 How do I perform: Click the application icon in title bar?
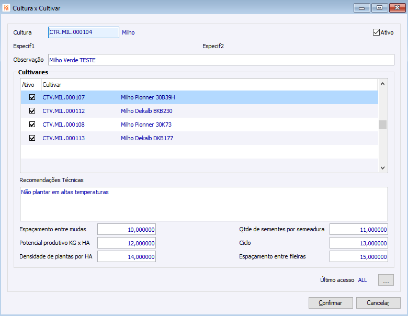tap(6, 8)
